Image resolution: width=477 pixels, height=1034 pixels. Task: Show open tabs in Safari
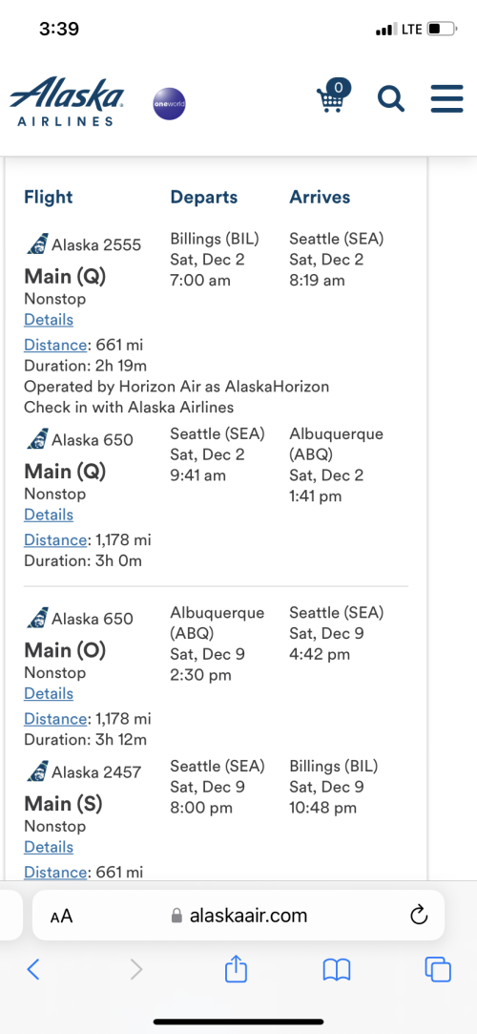(438, 969)
